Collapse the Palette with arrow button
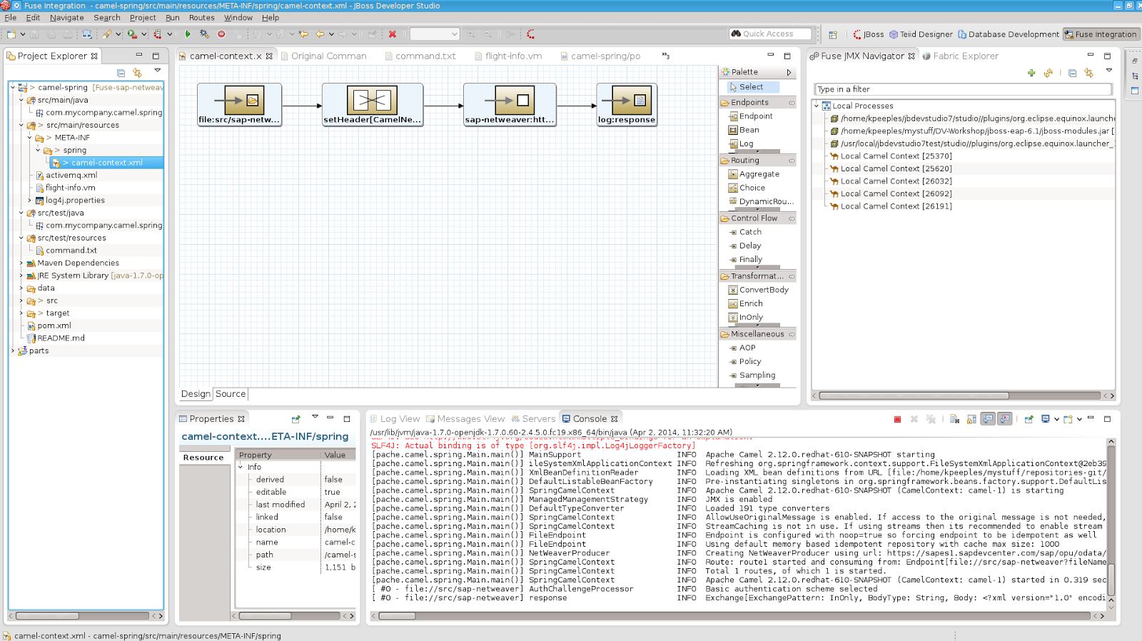Image resolution: width=1142 pixels, height=641 pixels. 789,72
